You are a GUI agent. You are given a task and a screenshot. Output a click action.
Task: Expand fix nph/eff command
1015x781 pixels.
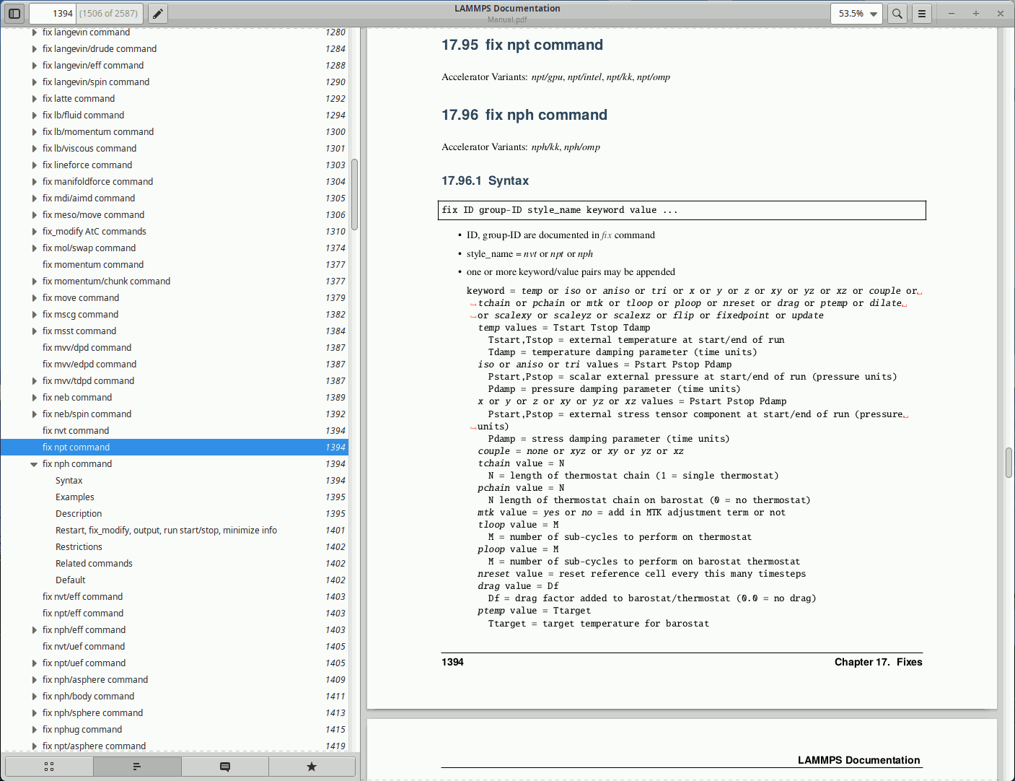point(34,630)
